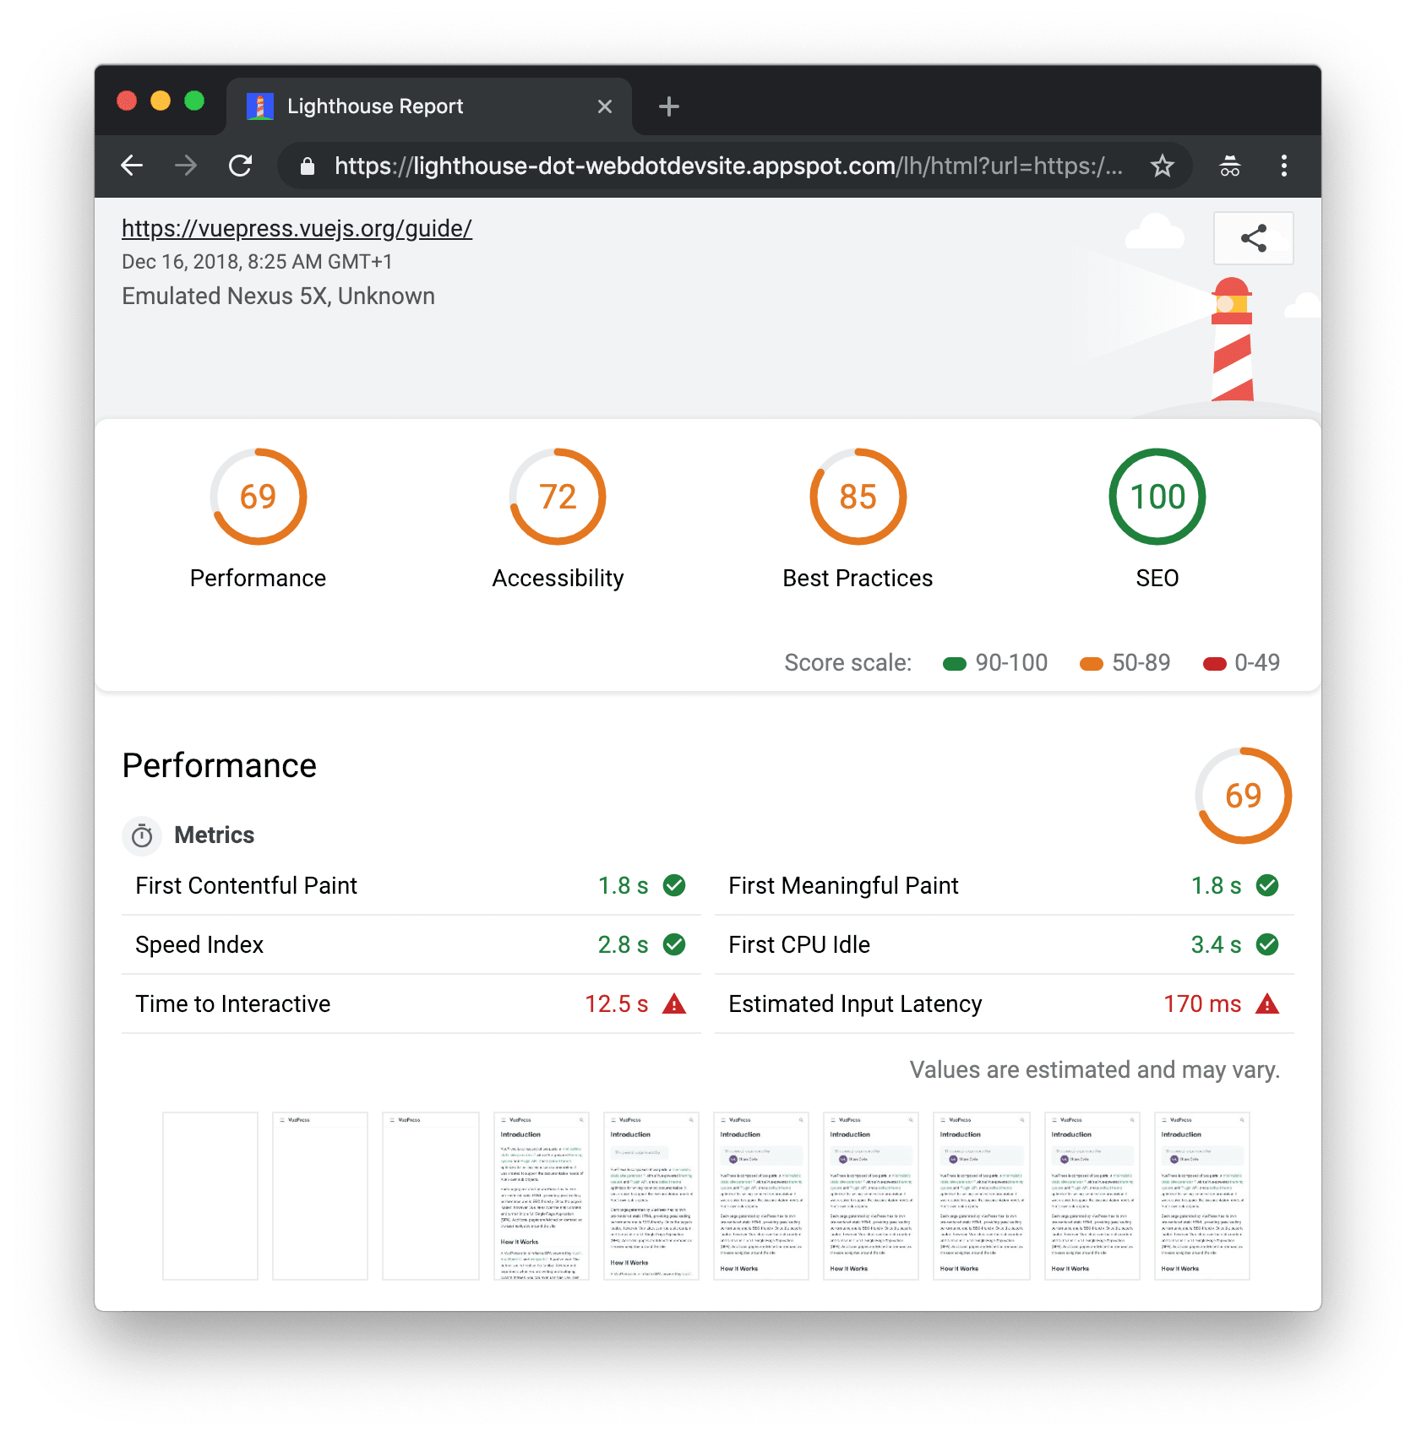
Task: Click the Time to Interactive warning triangle
Action: 674,1004
